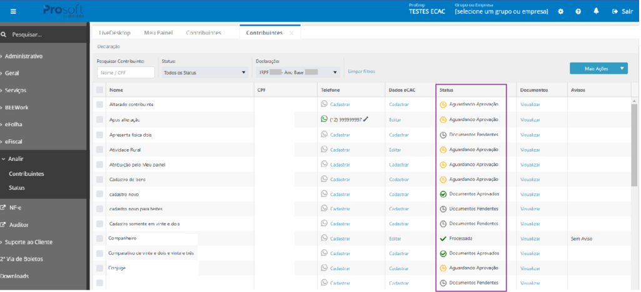Check the Apos alteração row checkbox

100,120
